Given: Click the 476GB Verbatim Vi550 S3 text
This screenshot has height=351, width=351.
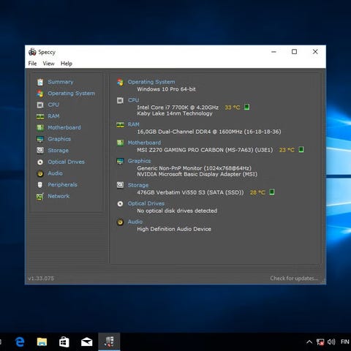Looking at the screenshot, I should [190, 192].
